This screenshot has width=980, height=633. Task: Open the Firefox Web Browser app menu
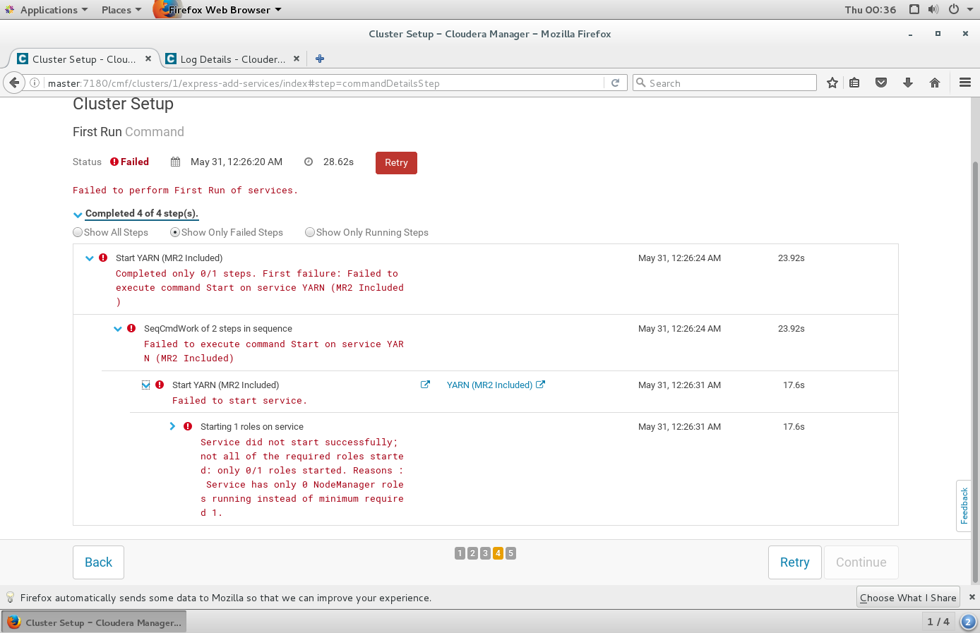click(x=219, y=9)
